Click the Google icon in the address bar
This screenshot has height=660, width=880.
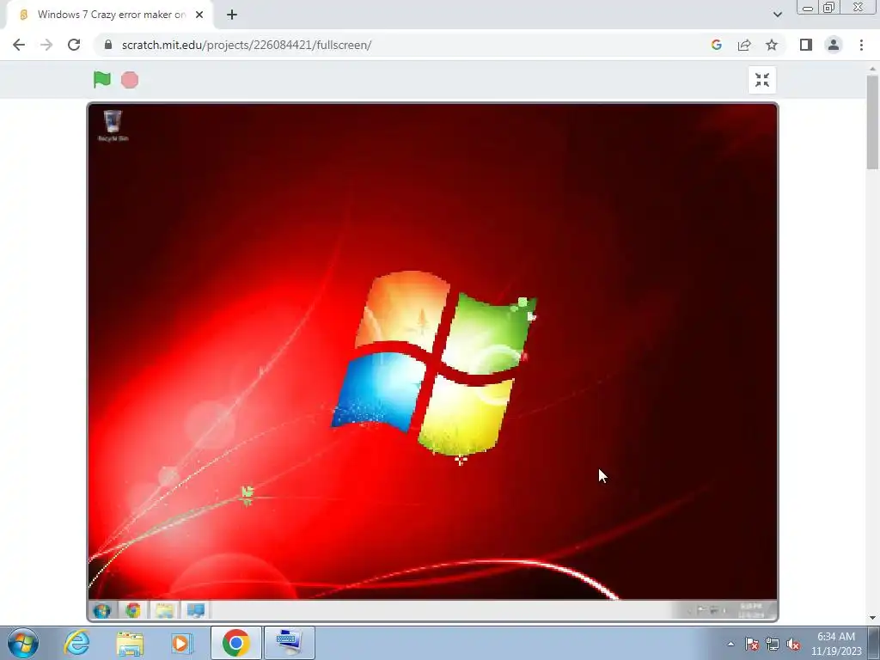(716, 45)
